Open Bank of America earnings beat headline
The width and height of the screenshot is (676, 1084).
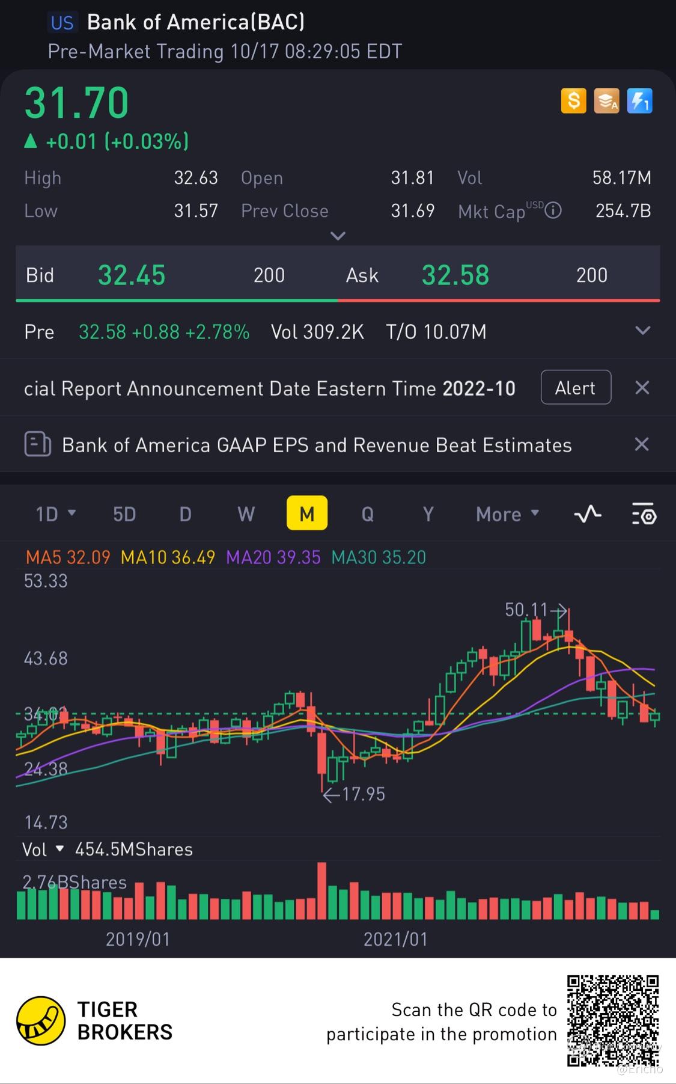(317, 445)
